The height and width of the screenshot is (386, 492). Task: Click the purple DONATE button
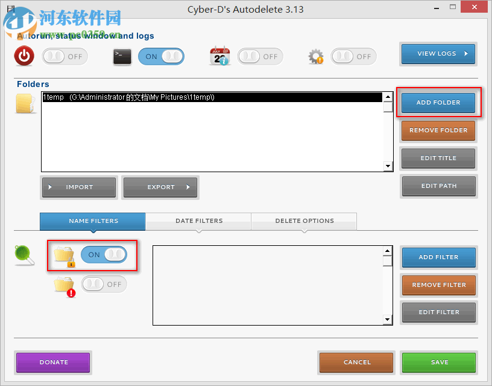pyautogui.click(x=52, y=362)
